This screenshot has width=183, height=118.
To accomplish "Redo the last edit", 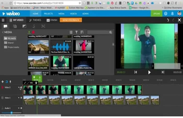I will pyautogui.click(x=173, y=20).
